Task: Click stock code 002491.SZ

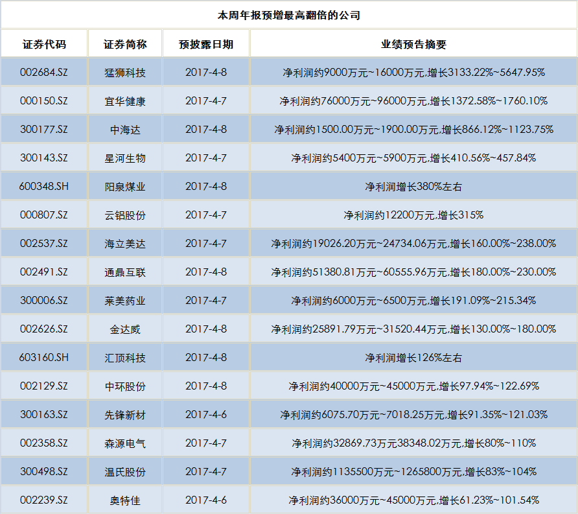Action: pos(44,272)
